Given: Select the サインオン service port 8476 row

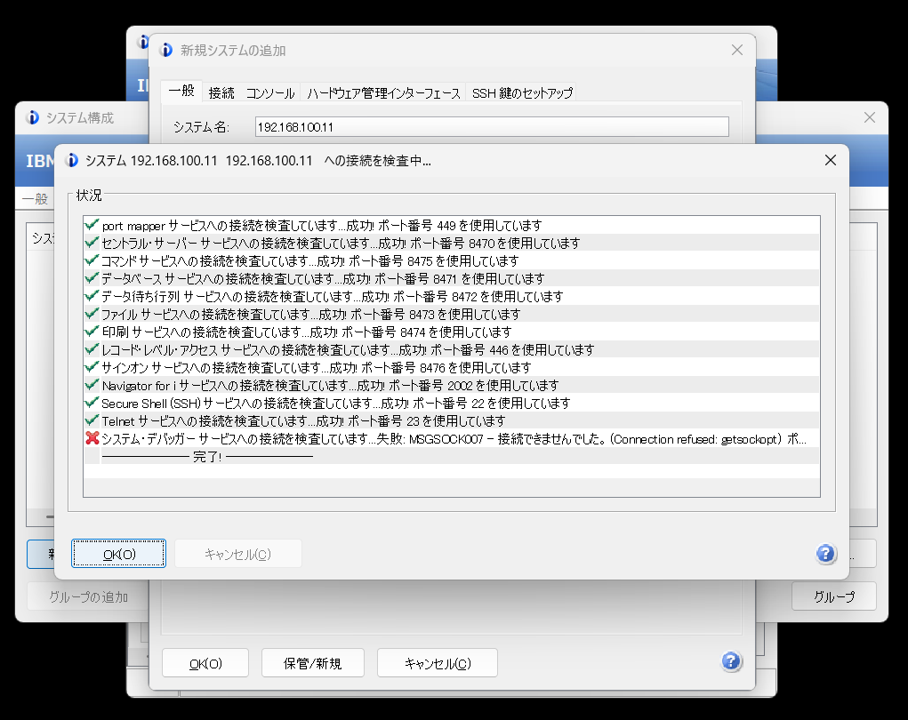Looking at the screenshot, I should (x=452, y=367).
